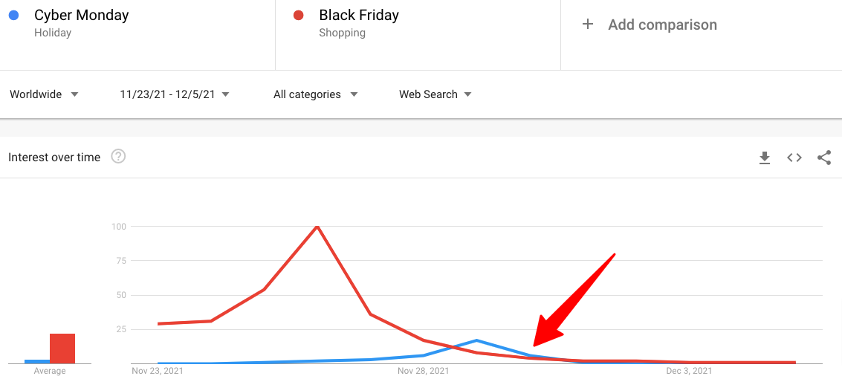Edit the Black Friday search term
Image resolution: width=842 pixels, height=379 pixels.
(359, 15)
